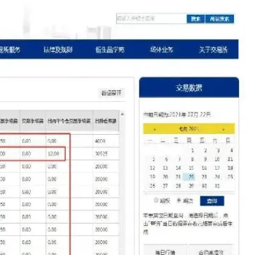Screen dimensions: 255x255
Task: Select day 30 in the calendar
Action: tap(204, 186)
